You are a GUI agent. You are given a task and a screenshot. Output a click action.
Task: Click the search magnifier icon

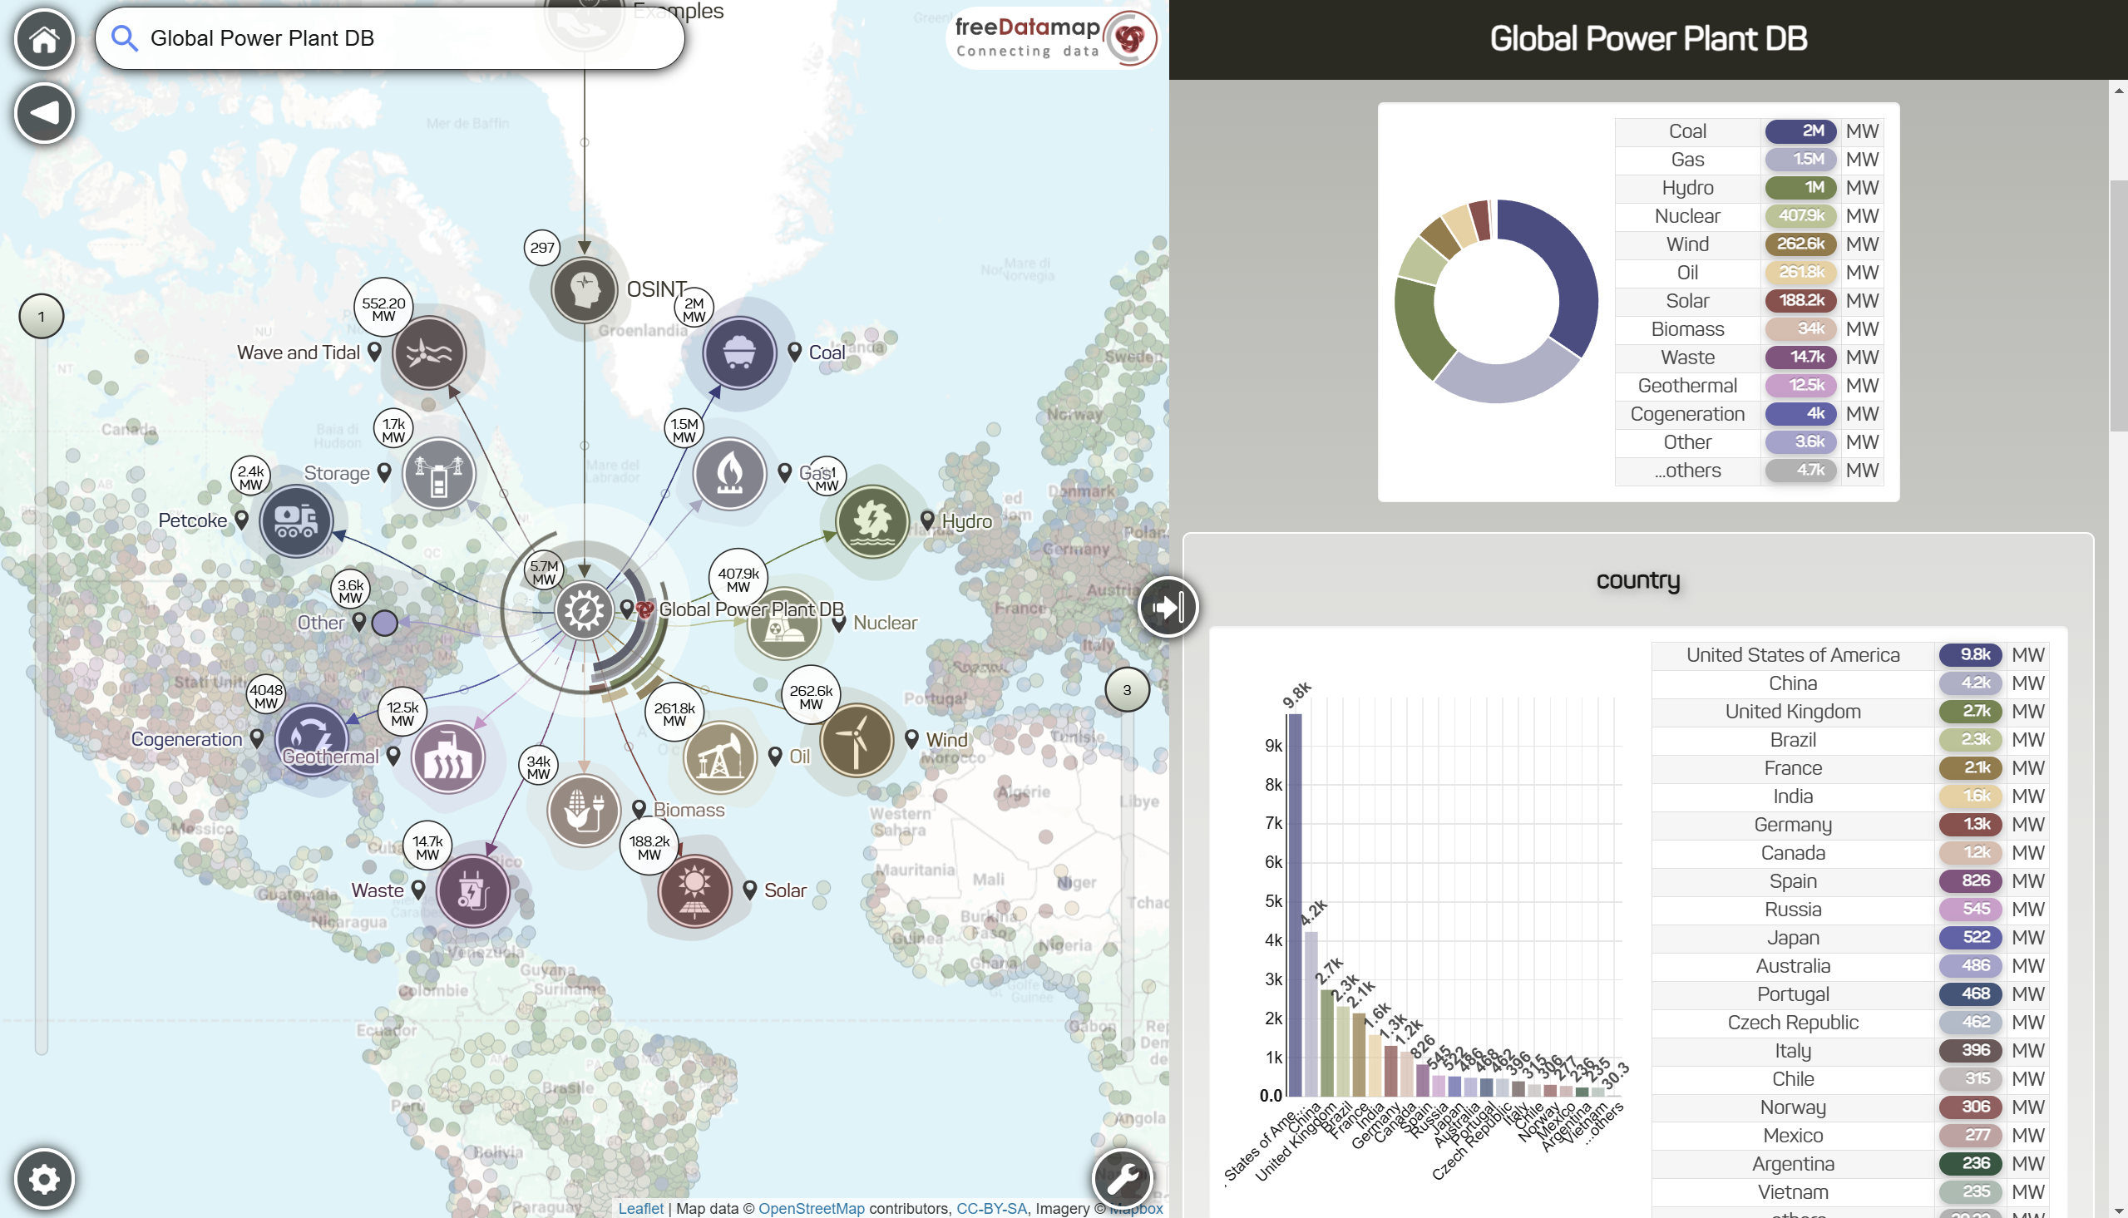pyautogui.click(x=125, y=37)
